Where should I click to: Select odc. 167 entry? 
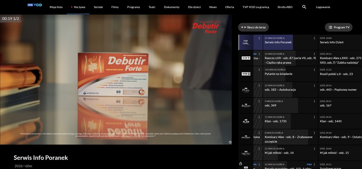click(x=340, y=105)
